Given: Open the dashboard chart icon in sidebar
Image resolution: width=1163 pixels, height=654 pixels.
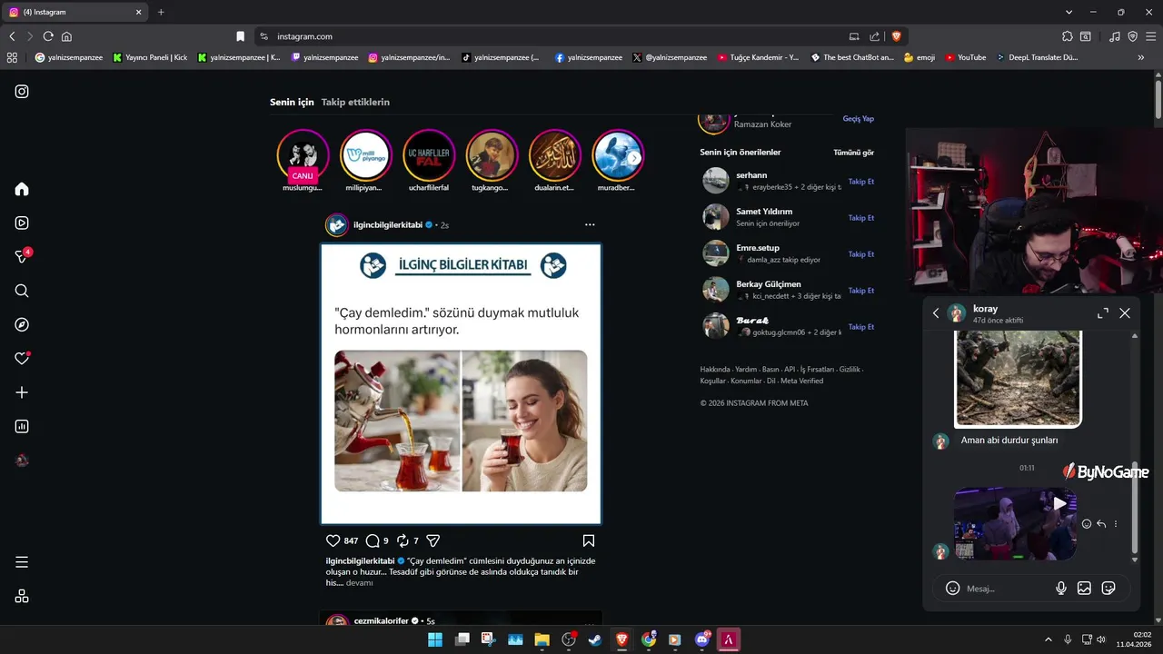Looking at the screenshot, I should coord(22,427).
